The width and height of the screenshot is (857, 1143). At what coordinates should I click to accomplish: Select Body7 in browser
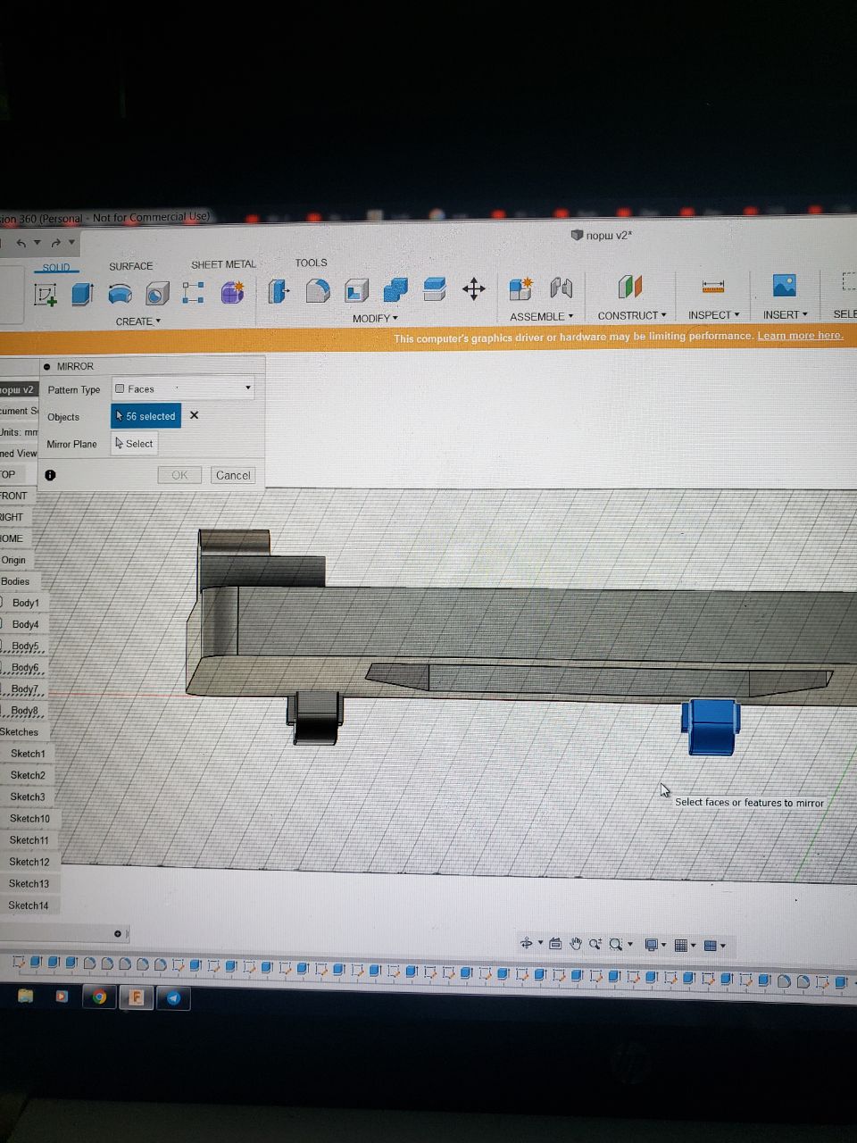point(24,688)
